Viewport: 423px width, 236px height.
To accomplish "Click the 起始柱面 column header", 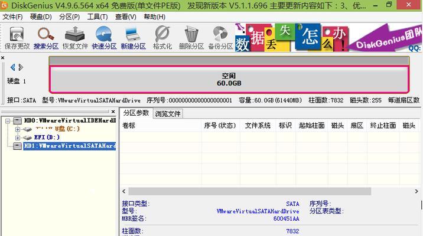I will pyautogui.click(x=311, y=125).
